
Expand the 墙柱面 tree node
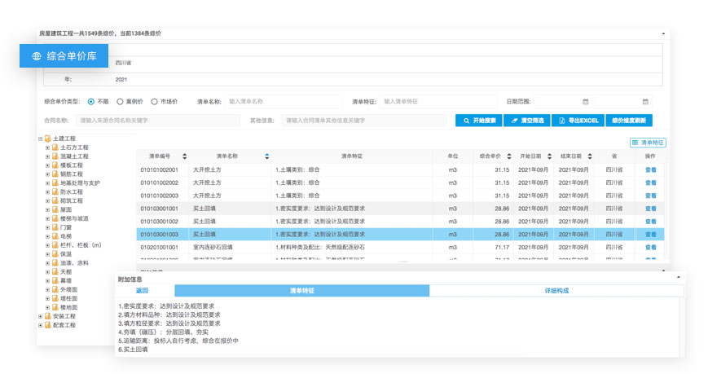click(47, 298)
